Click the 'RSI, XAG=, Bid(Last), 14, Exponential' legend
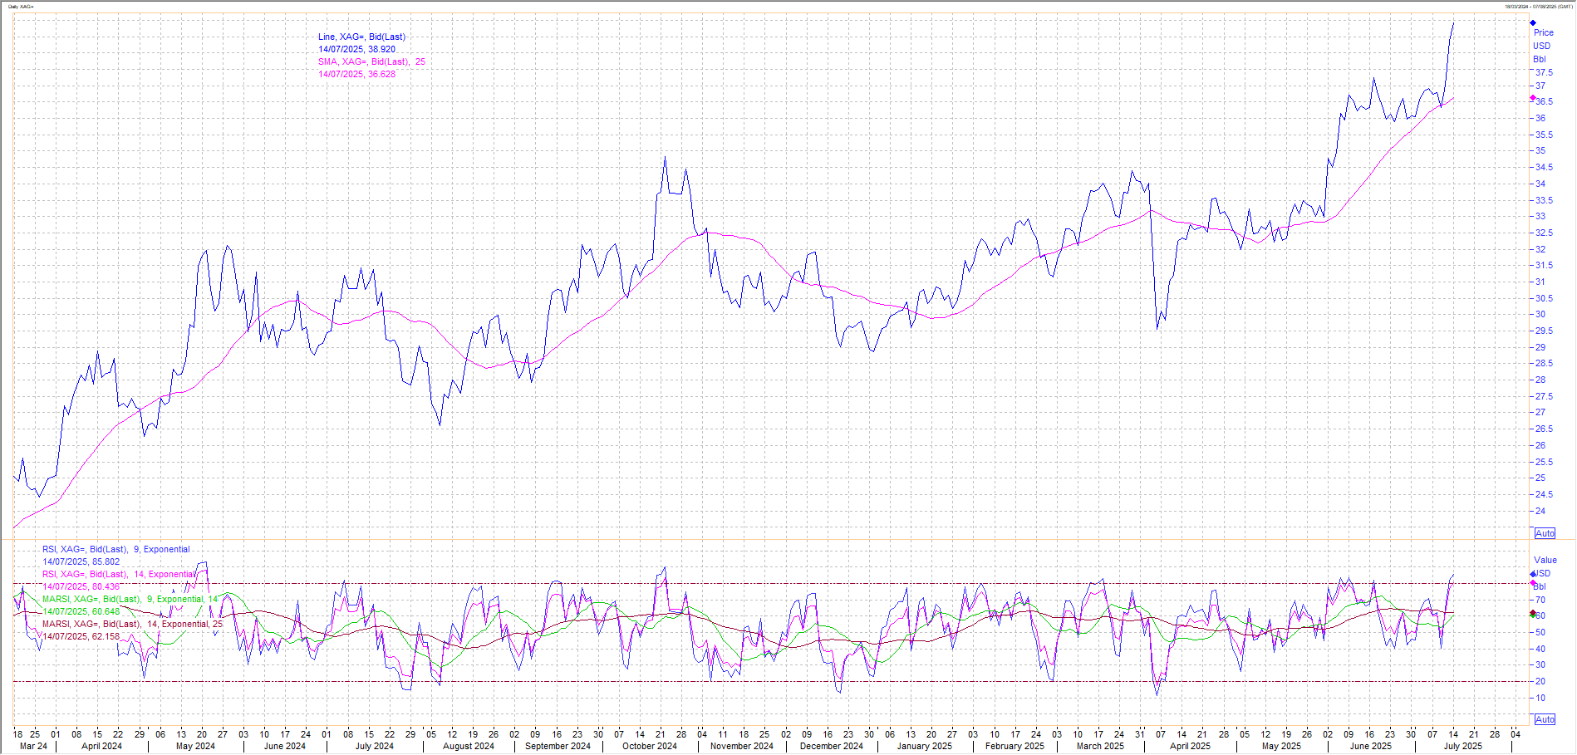The height and width of the screenshot is (755, 1577). [x=120, y=574]
